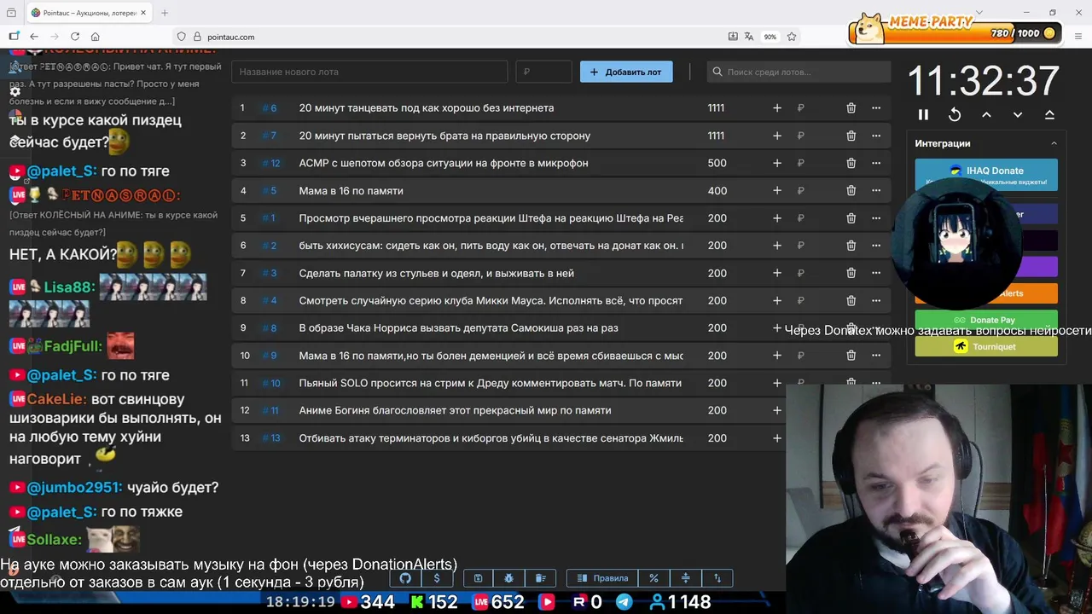Increase timer with the up chevron
Image resolution: width=1092 pixels, height=614 pixels.
coord(986,114)
